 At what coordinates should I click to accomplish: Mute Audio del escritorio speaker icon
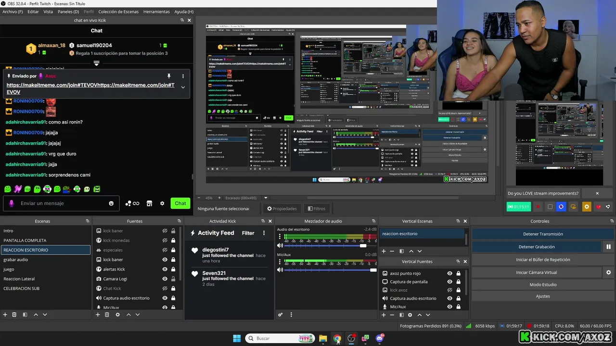(280, 246)
